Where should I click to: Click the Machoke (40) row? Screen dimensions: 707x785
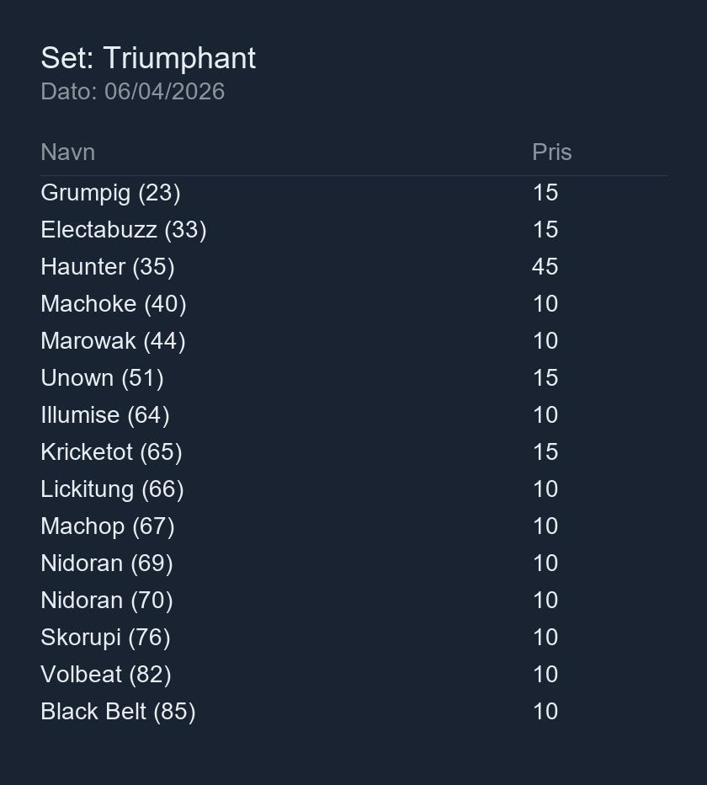pos(113,304)
